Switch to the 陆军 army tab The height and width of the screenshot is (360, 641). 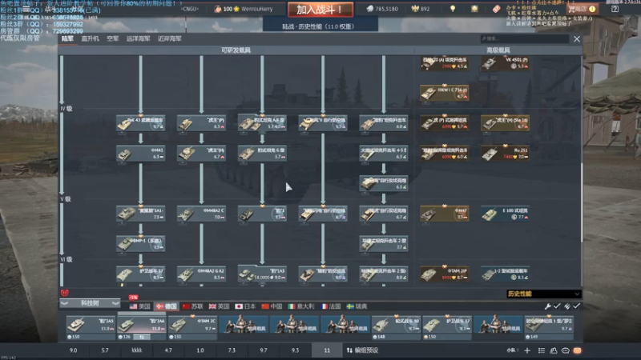[x=67, y=38]
